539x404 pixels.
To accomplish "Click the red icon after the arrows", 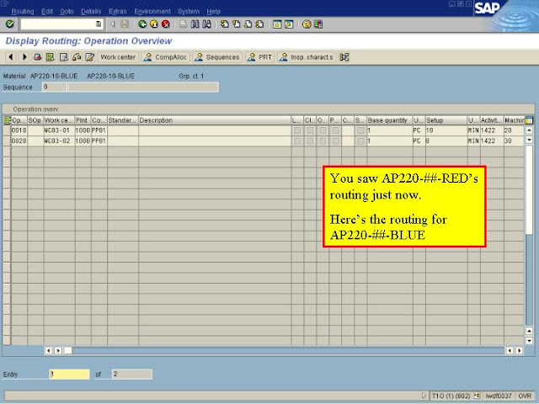I will click(x=37, y=57).
